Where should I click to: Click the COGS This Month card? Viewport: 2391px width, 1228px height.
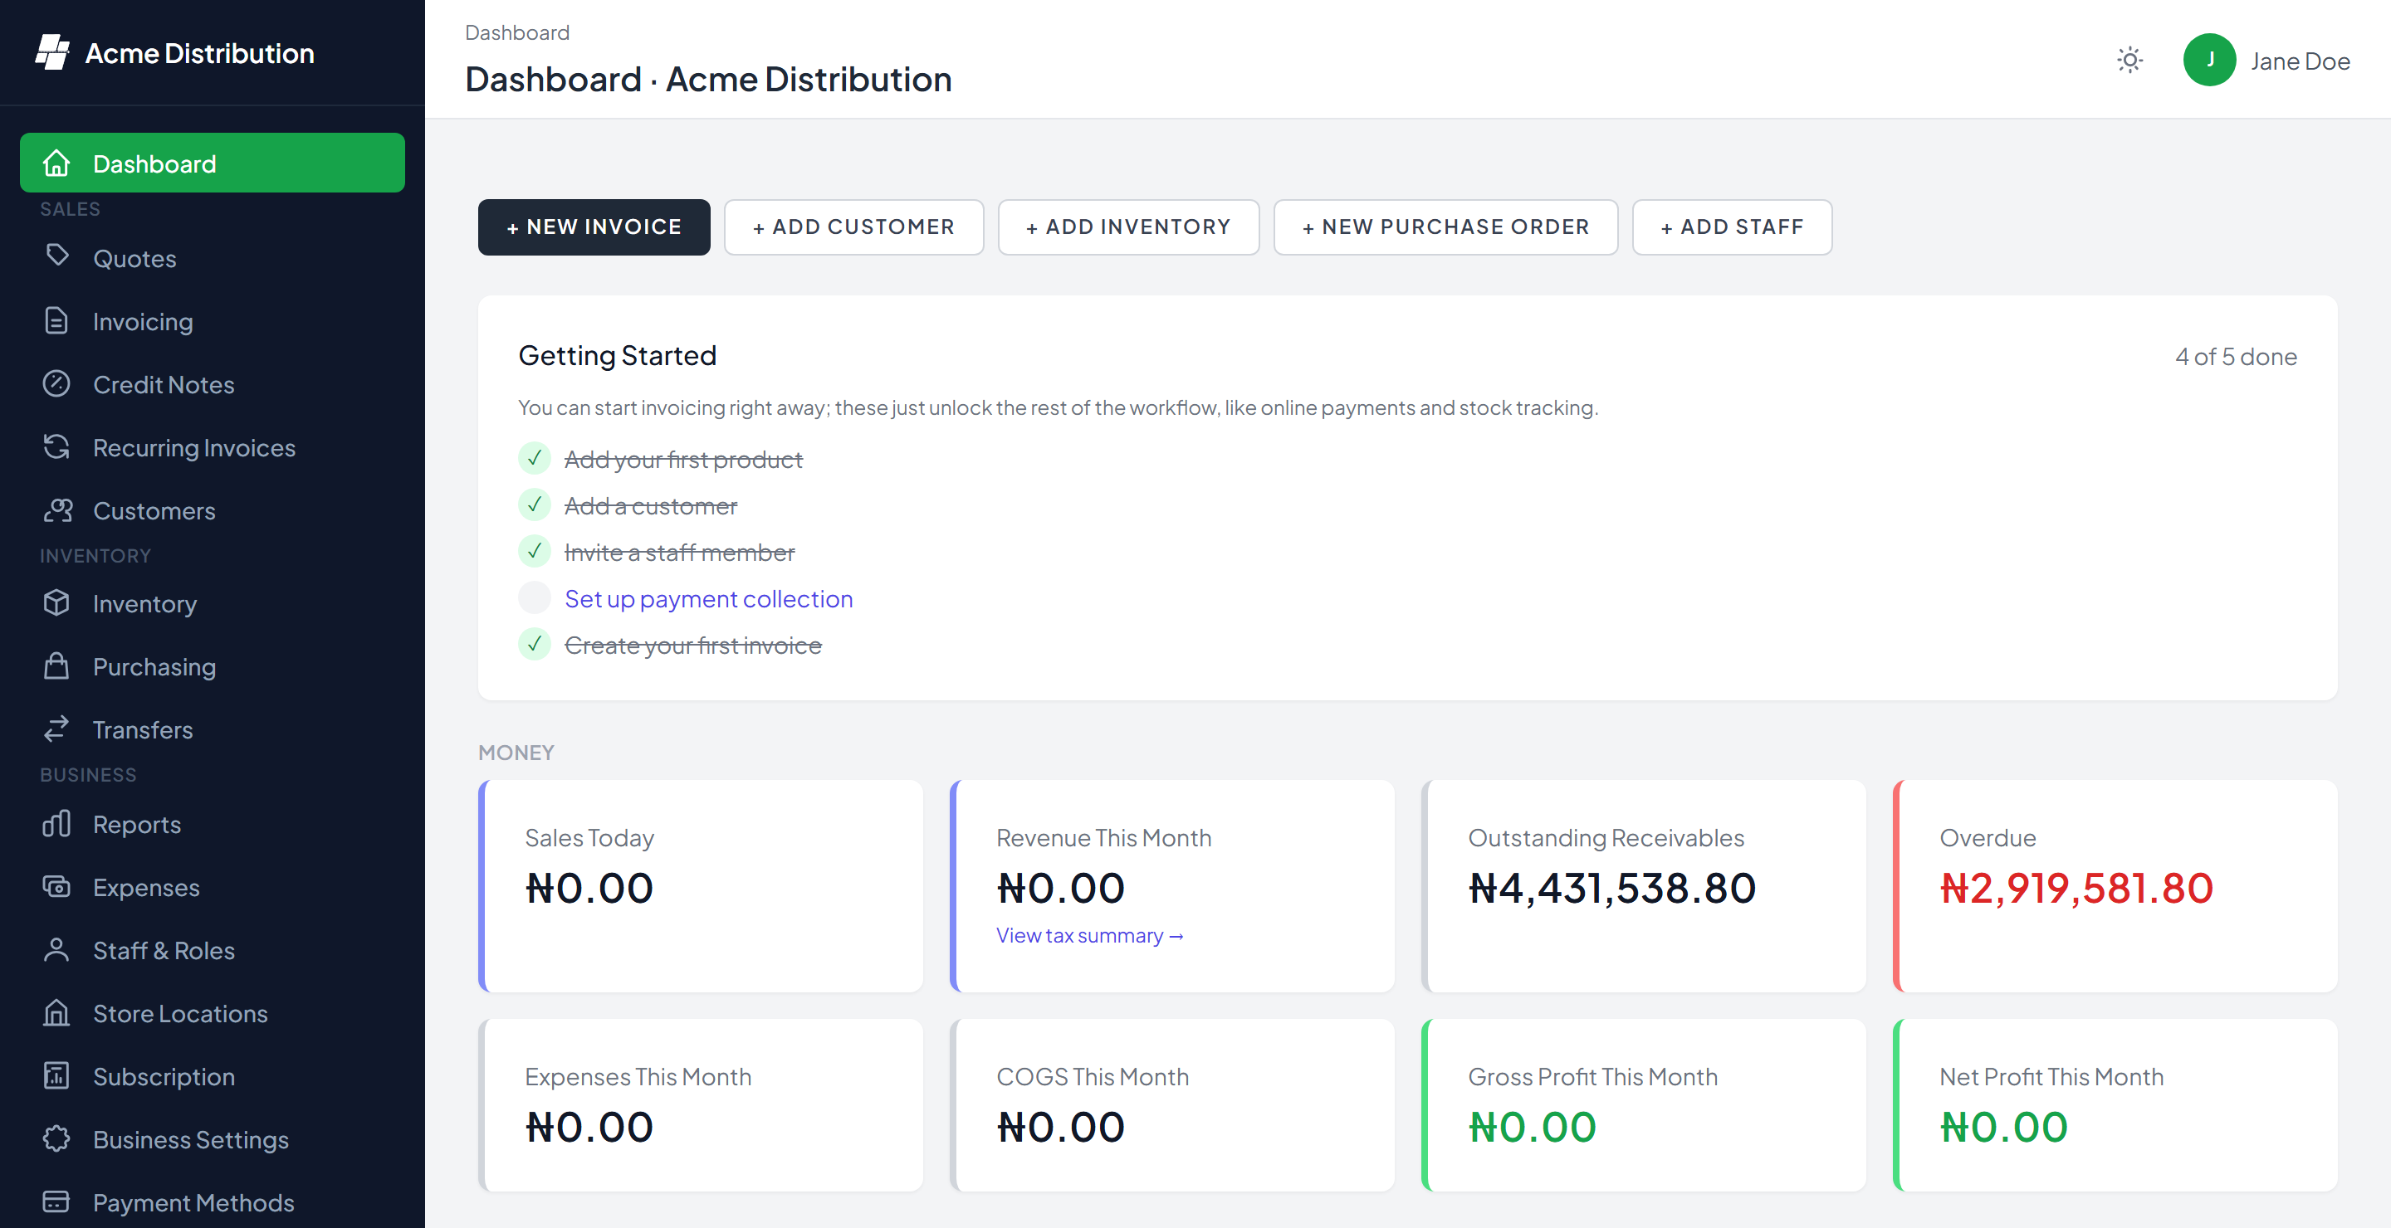[1172, 1105]
